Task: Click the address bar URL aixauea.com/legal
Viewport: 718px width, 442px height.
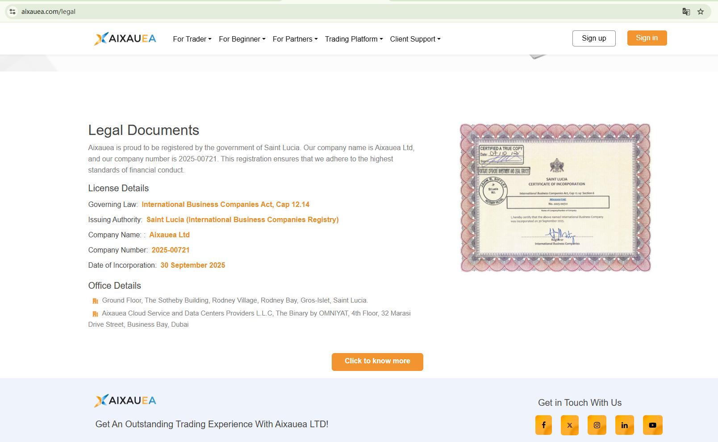Action: [x=48, y=12]
